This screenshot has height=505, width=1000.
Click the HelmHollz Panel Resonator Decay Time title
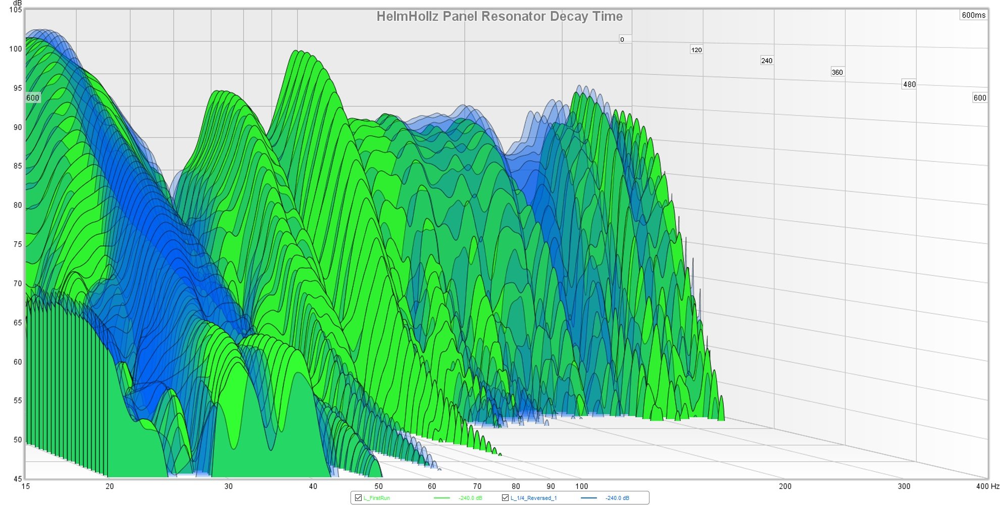(x=499, y=16)
